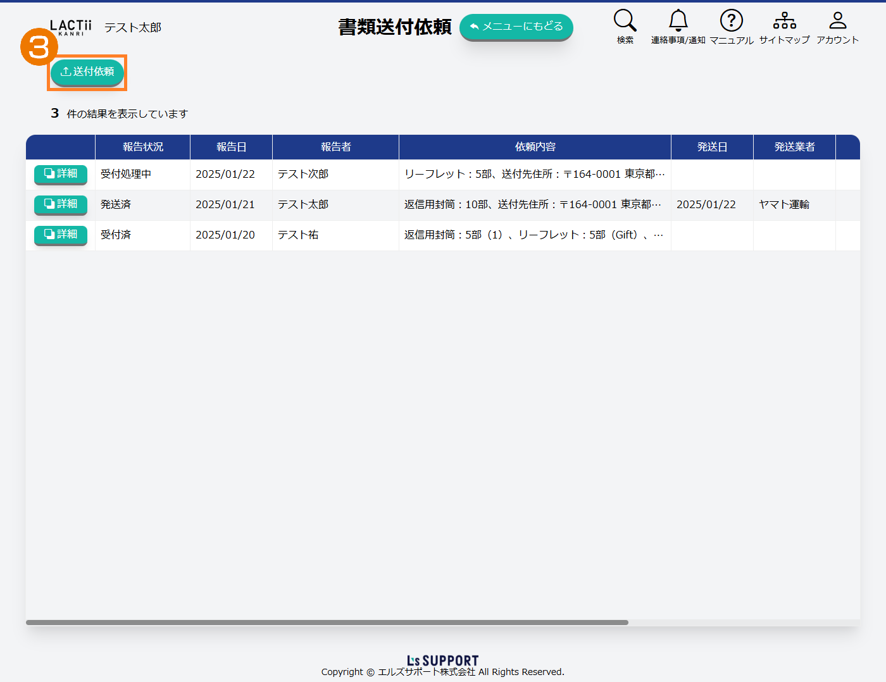Click the 発送業者 column header

coord(794,147)
